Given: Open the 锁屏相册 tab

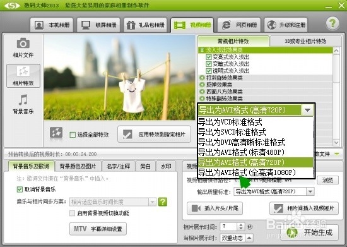Looking at the screenshot, I should [98, 25].
